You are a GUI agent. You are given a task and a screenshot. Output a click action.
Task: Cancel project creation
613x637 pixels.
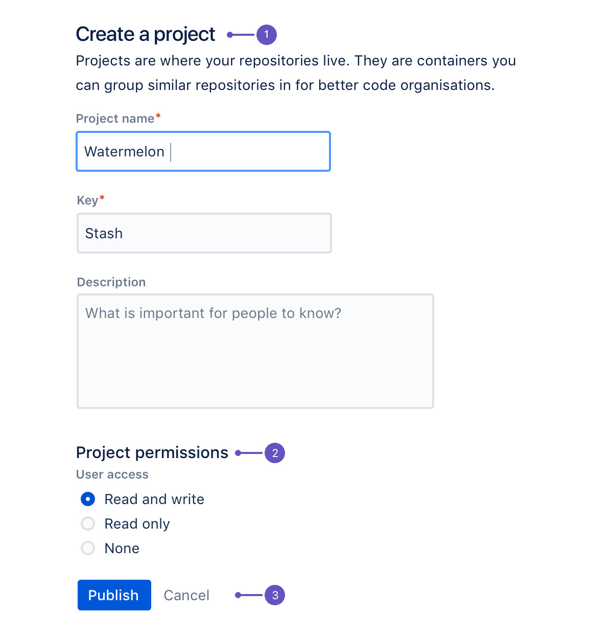click(186, 595)
